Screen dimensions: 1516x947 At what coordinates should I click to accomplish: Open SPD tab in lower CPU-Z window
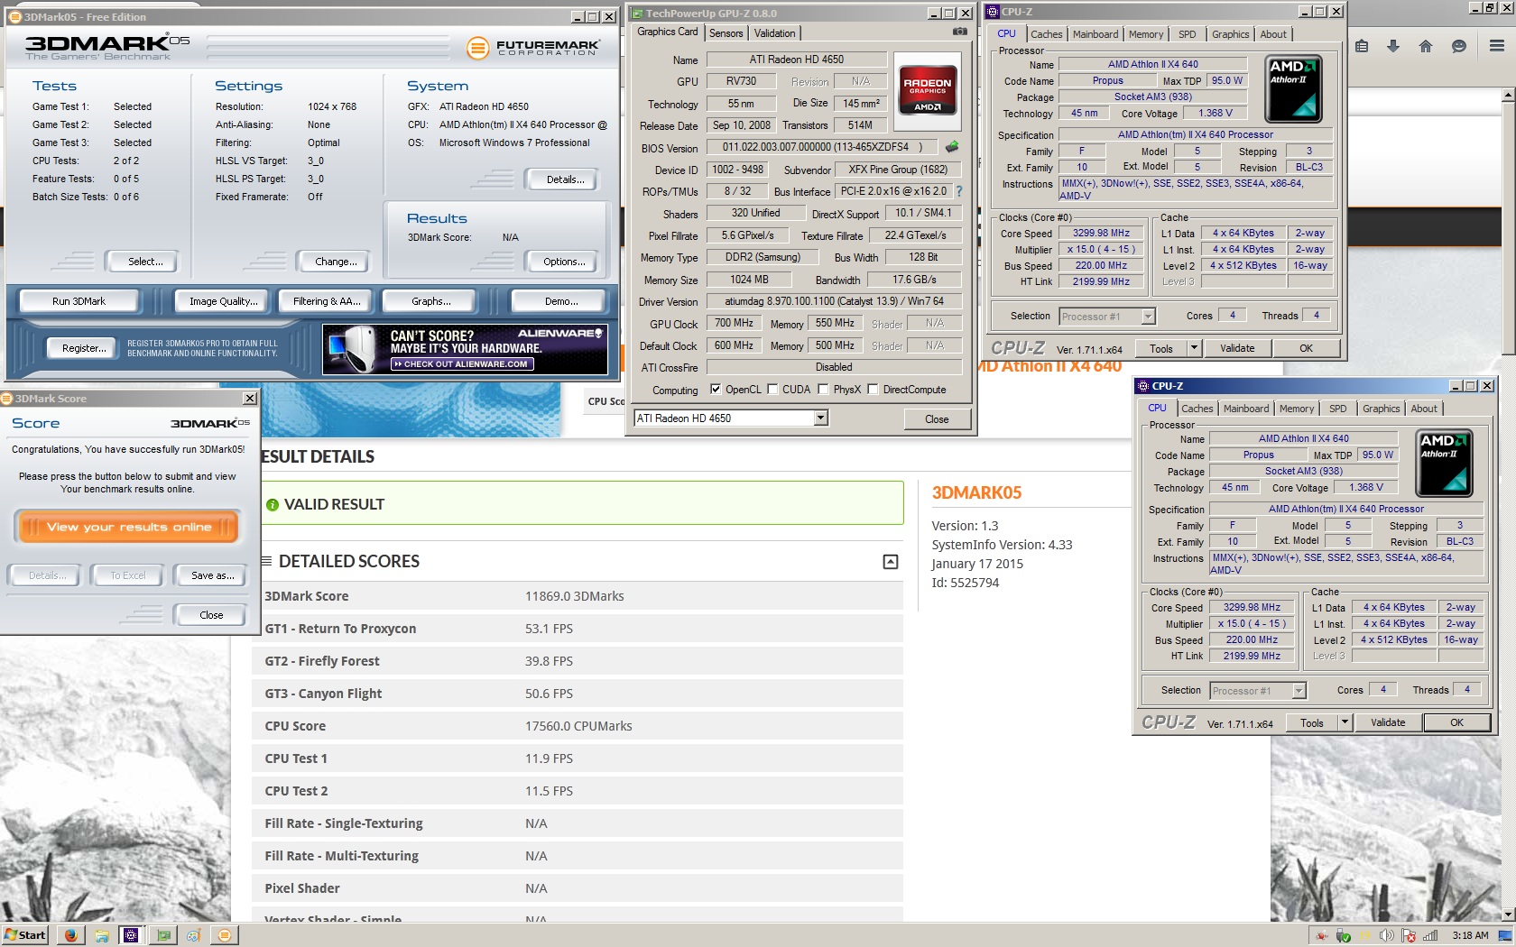[1338, 409]
